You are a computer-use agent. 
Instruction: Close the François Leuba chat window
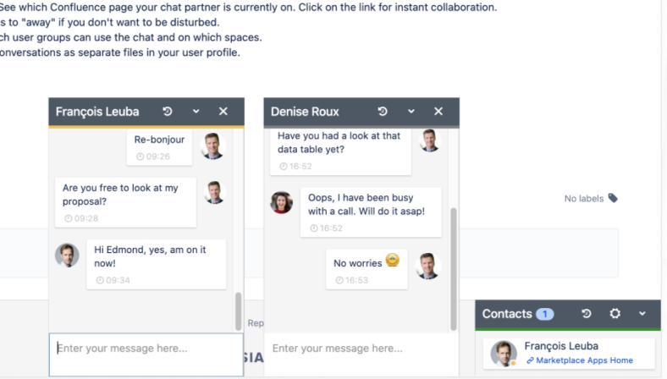223,112
